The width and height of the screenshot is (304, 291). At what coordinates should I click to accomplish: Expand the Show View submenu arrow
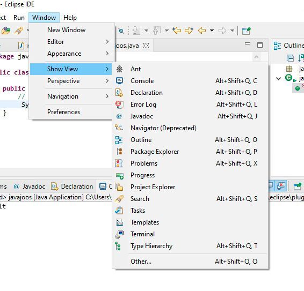pos(107,69)
